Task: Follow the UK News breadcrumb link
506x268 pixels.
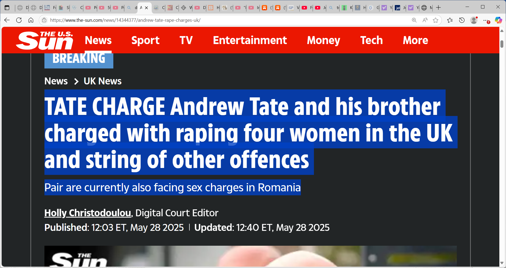Action: coord(102,81)
